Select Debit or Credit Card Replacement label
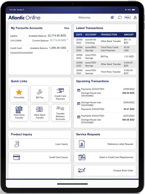 (116, 157)
